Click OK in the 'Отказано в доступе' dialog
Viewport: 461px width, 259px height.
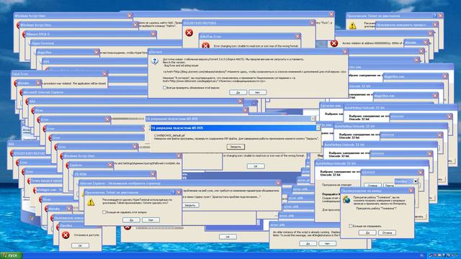80,245
